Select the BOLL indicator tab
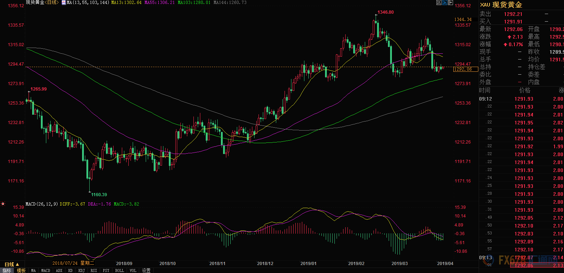The image size is (564, 273). (119, 270)
